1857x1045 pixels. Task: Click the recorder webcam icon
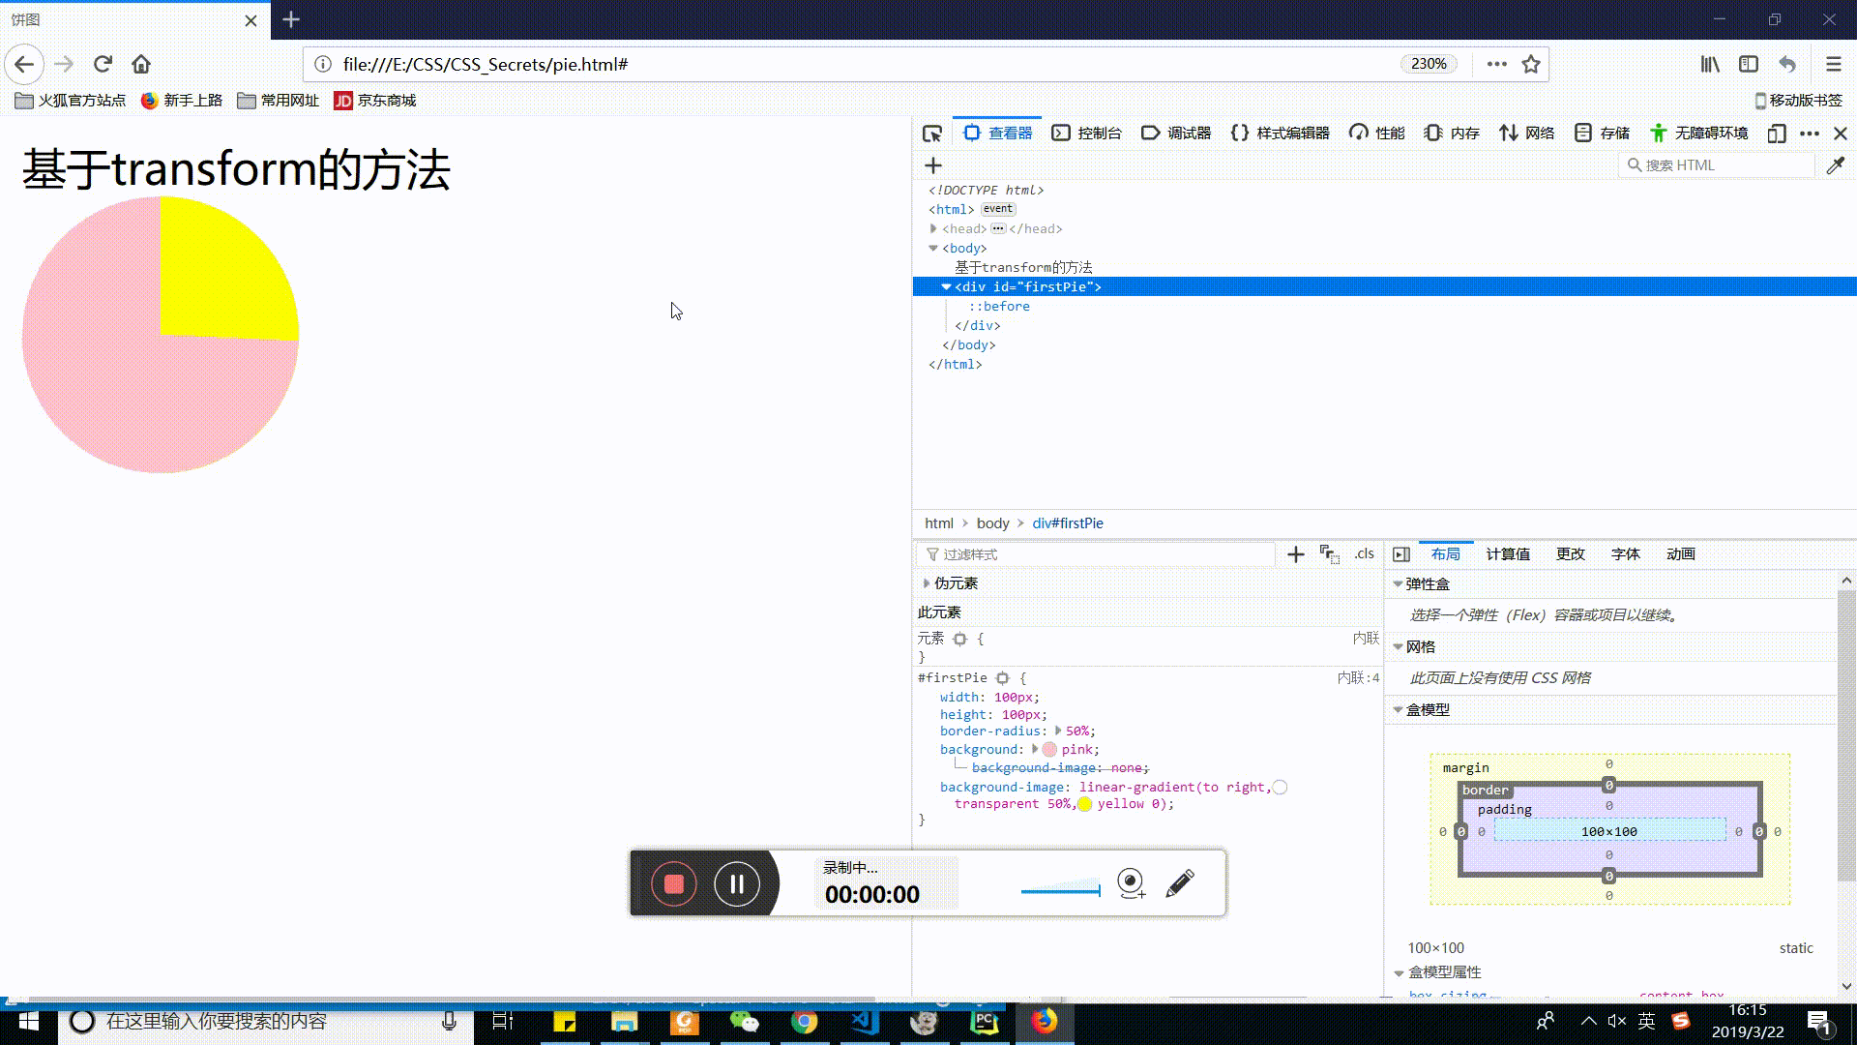pos(1131,883)
